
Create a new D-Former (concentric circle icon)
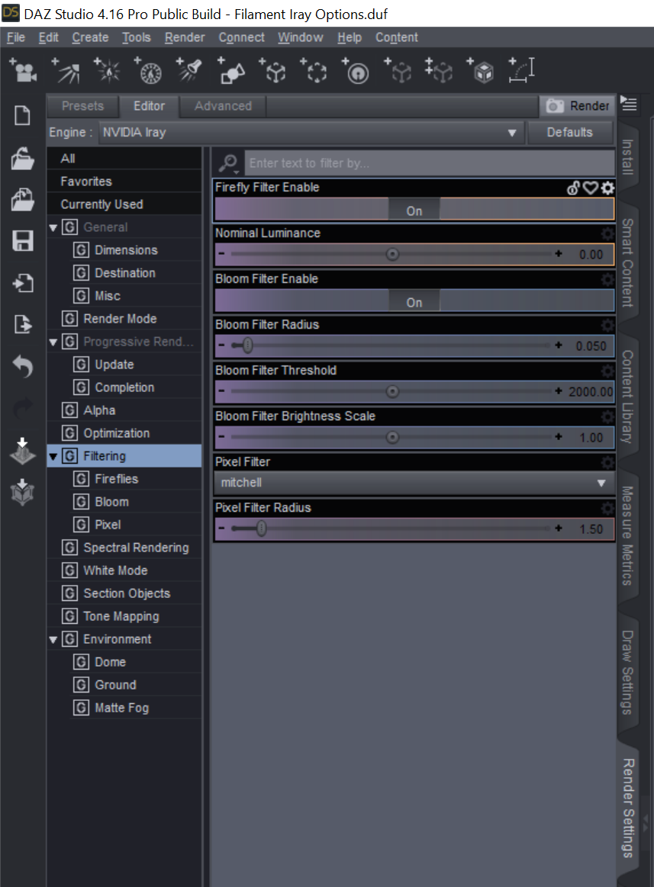(x=356, y=71)
